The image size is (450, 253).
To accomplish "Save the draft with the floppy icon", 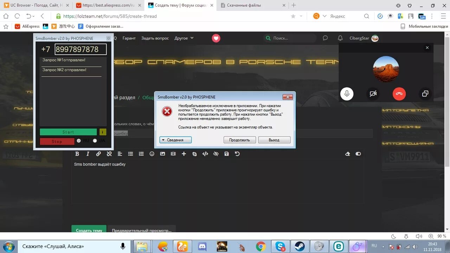I will [x=226, y=154].
